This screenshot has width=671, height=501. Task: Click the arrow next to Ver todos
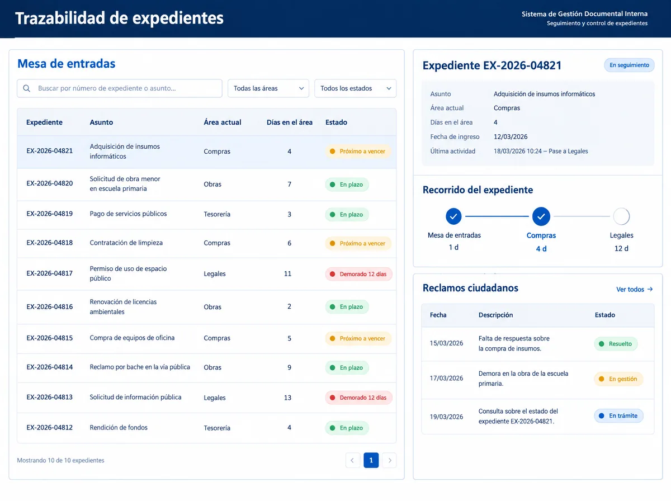(x=650, y=290)
